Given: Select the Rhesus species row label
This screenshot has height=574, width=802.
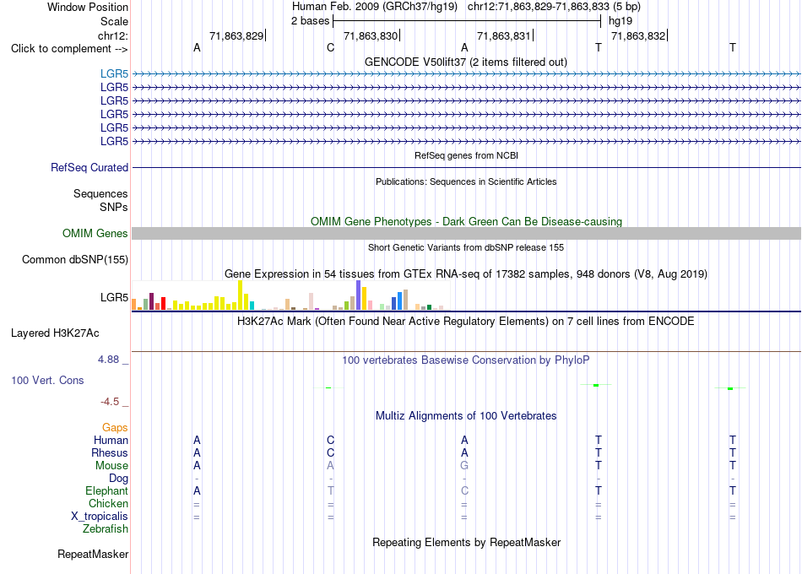Looking at the screenshot, I should coord(110,453).
